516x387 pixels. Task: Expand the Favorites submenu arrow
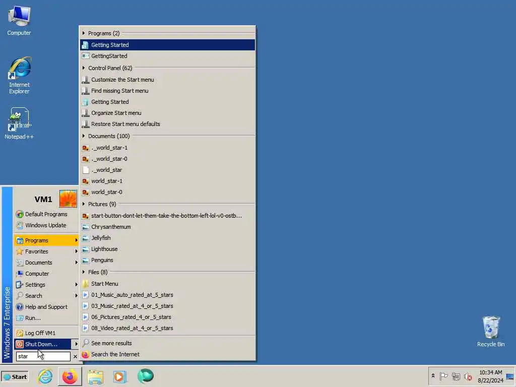[76, 251]
